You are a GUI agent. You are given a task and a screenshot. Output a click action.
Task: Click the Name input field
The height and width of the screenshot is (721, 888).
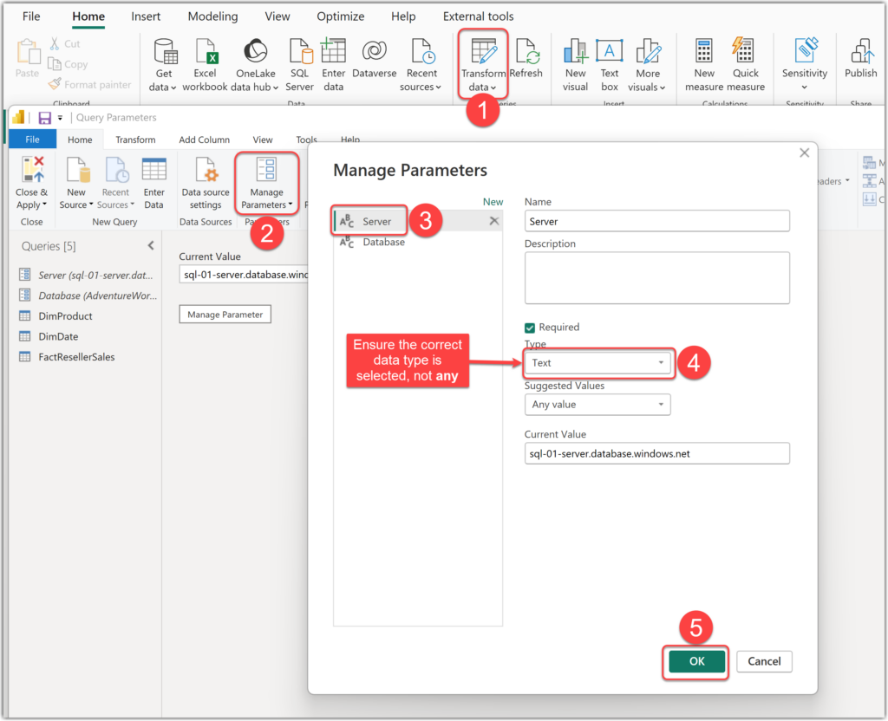(657, 221)
